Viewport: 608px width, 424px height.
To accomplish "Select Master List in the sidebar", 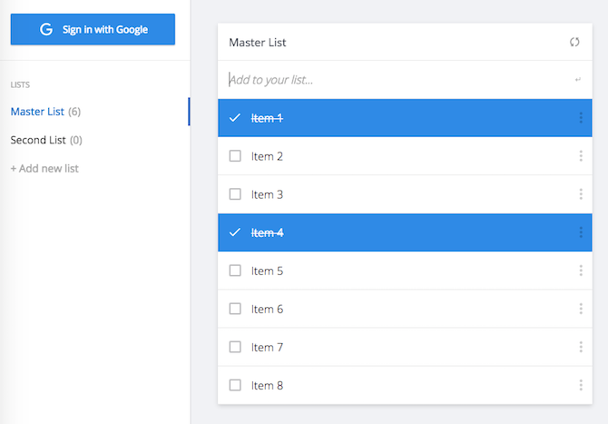I will [37, 112].
